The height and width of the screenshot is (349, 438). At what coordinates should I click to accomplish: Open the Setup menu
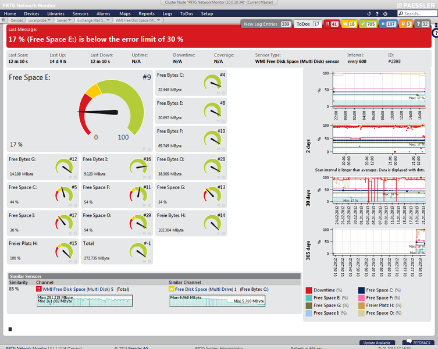point(207,14)
